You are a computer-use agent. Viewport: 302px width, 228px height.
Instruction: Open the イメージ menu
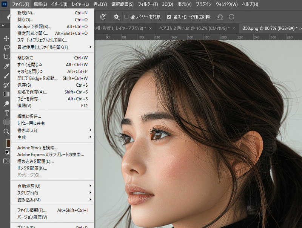[x=59, y=4]
